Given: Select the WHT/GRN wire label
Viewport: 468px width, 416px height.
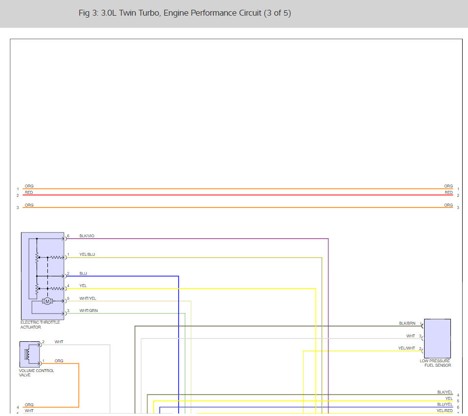Looking at the screenshot, I should coord(88,311).
